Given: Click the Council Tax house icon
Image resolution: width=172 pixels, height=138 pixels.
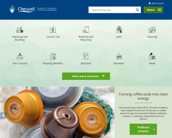Looking at the screenshot, I should (x=53, y=30).
